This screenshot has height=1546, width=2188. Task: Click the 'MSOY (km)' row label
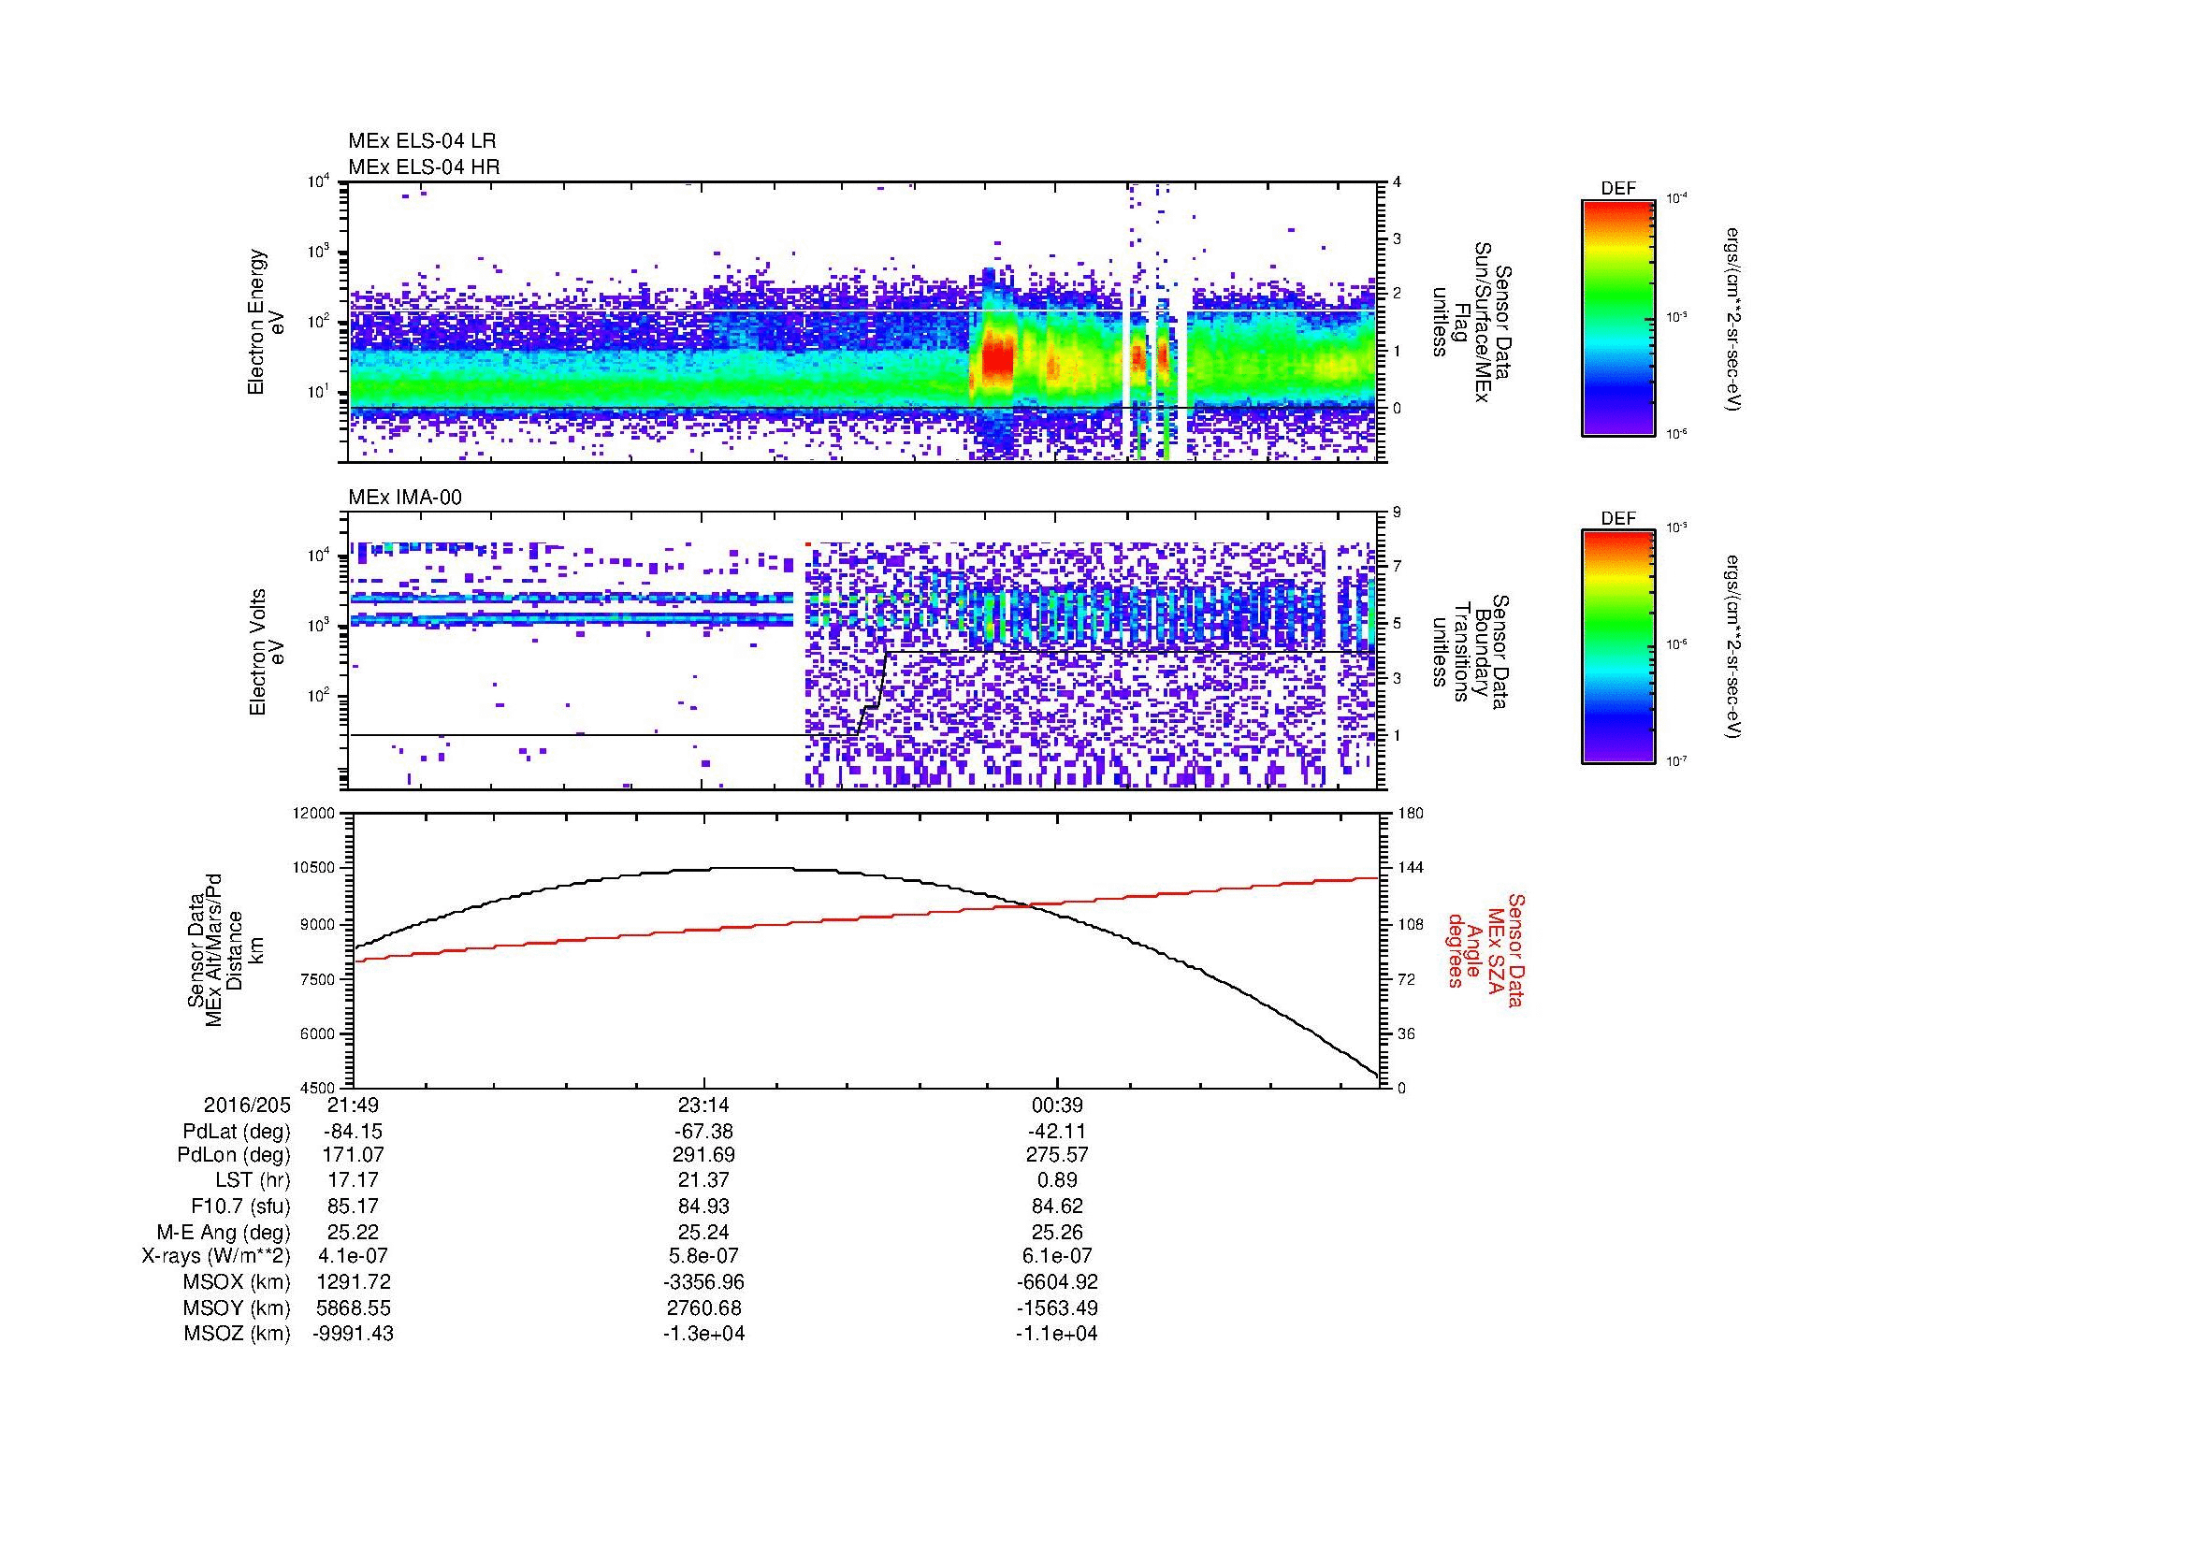pos(237,1308)
